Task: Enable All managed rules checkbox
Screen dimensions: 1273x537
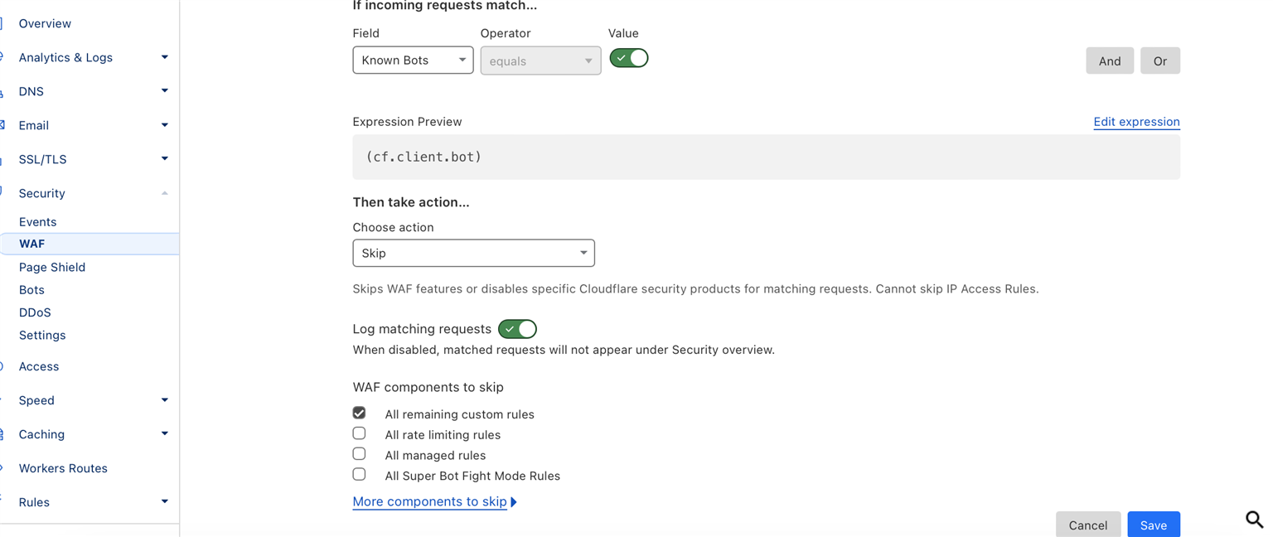Action: [359, 454]
